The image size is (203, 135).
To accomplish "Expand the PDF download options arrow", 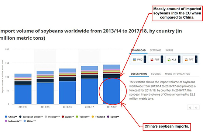I will pos(162,59).
